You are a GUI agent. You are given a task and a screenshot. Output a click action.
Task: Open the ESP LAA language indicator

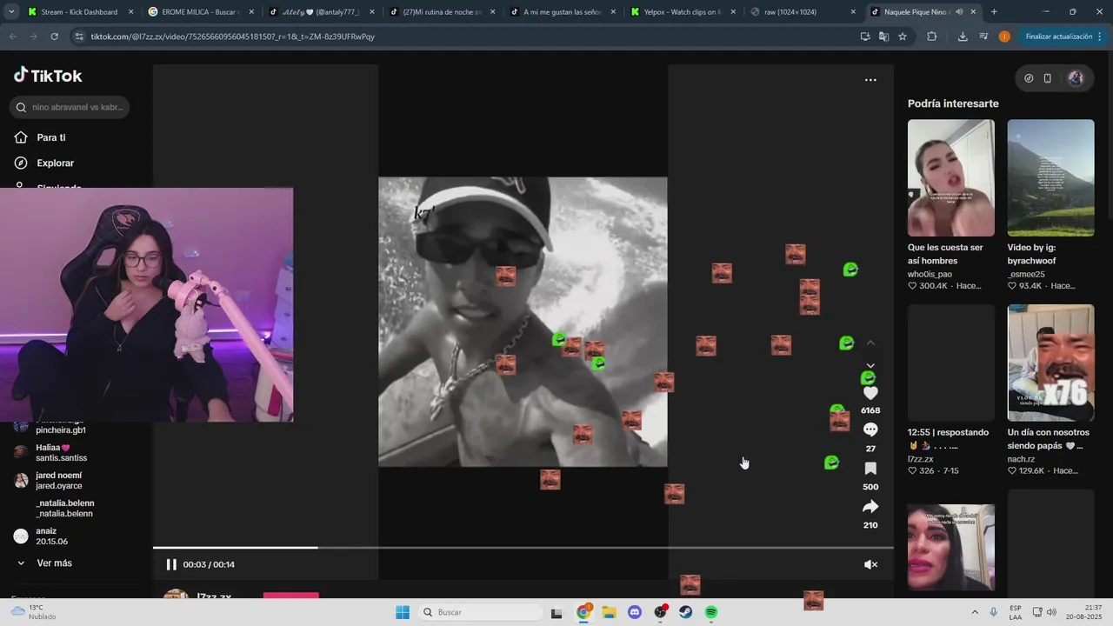click(1016, 612)
